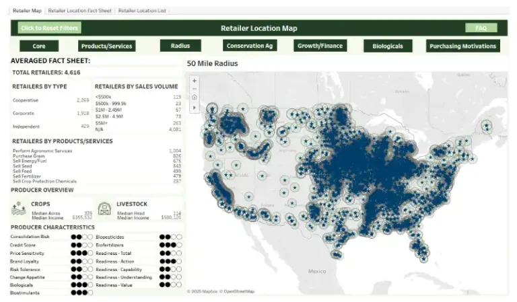Image resolution: width=517 pixels, height=302 pixels.
Task: Select the $5M+ sales volume row
Action: pos(138,123)
